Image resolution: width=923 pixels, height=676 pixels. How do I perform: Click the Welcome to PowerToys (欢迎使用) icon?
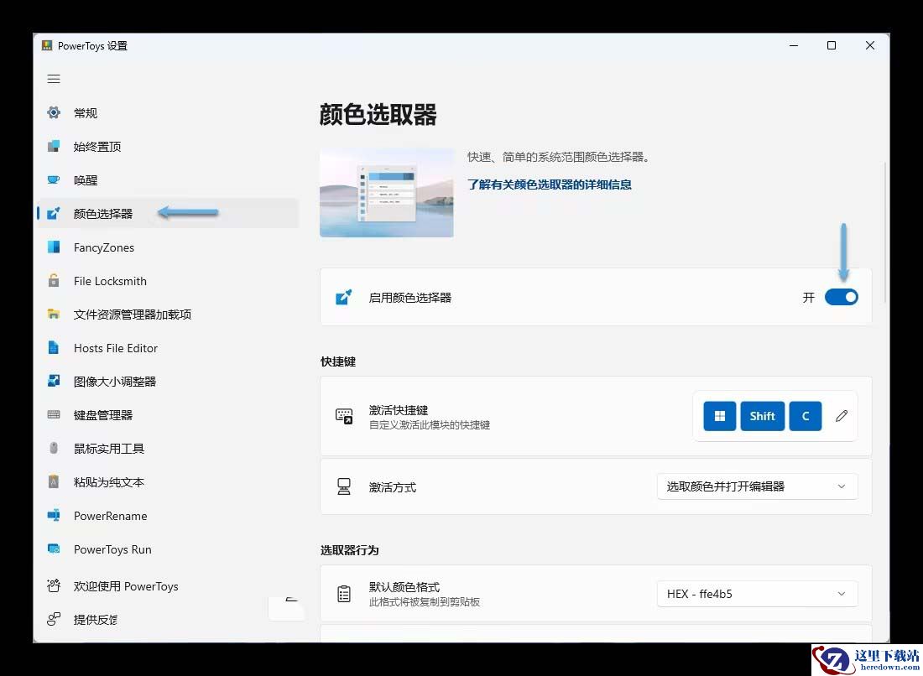pyautogui.click(x=54, y=586)
